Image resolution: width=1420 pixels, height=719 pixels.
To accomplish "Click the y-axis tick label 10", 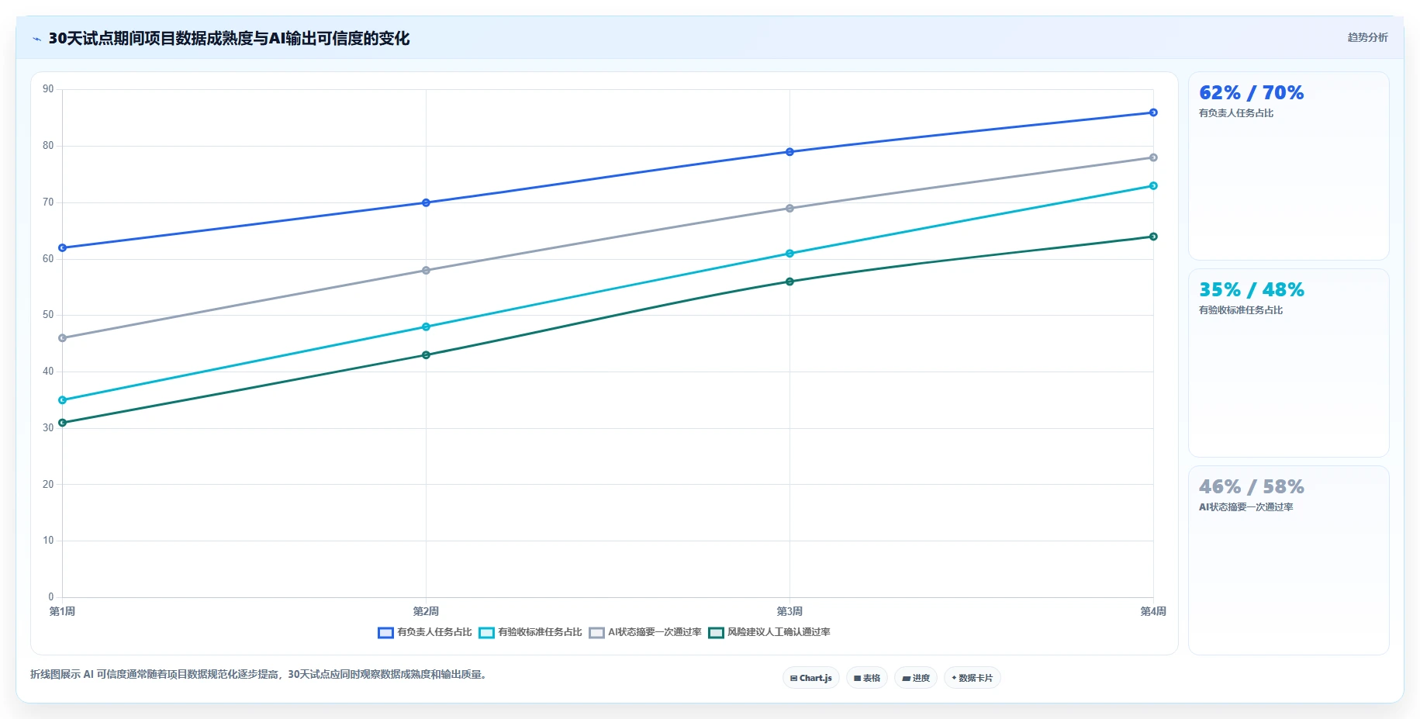I will pos(48,541).
